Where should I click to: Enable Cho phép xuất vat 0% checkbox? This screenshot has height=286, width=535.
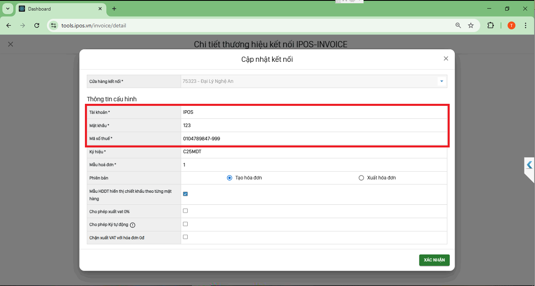(x=185, y=211)
